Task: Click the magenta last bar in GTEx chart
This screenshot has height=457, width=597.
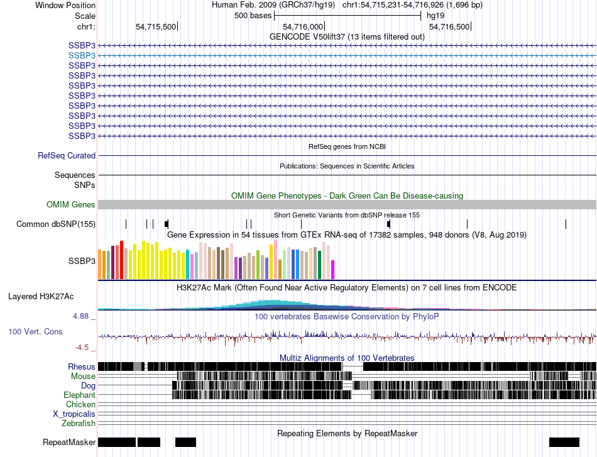Action: (333, 270)
